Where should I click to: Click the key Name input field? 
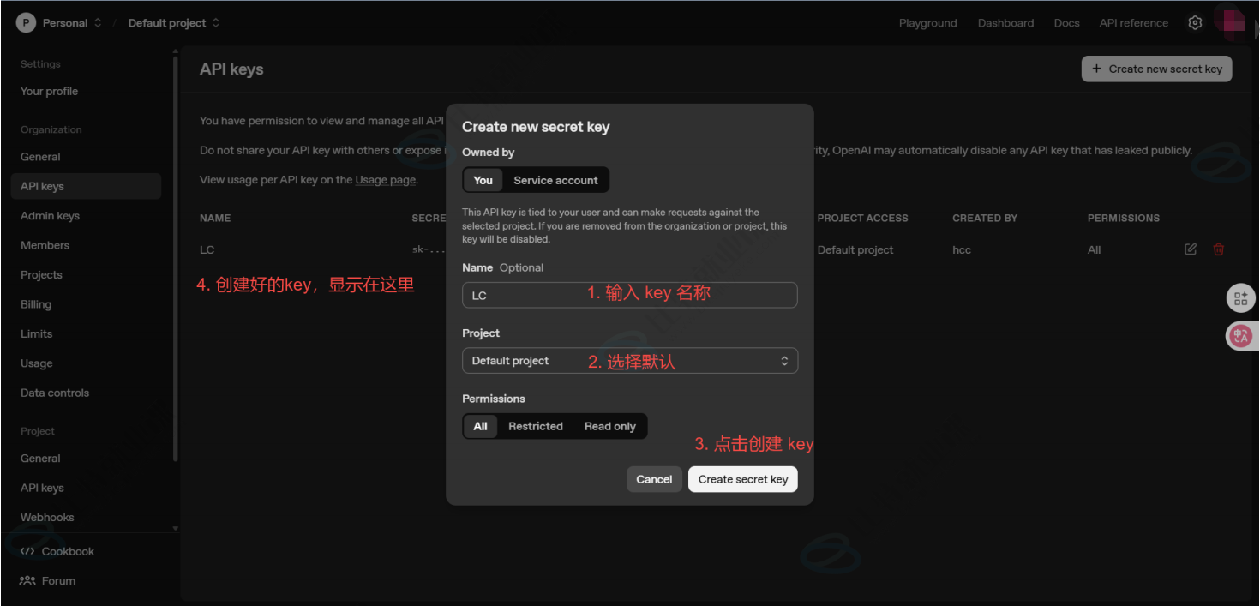(630, 295)
